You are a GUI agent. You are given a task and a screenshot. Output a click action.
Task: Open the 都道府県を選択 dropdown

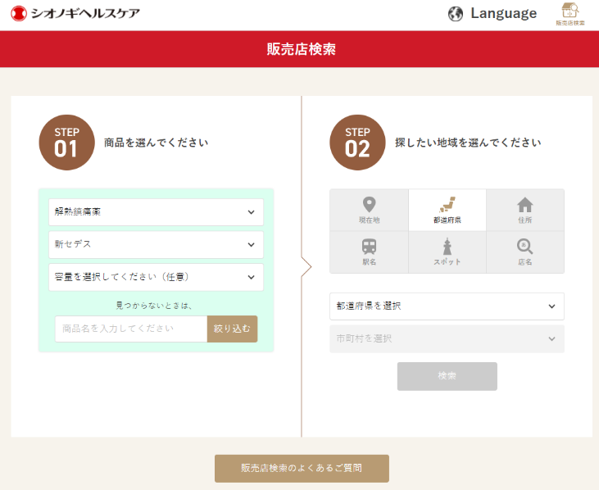click(447, 306)
